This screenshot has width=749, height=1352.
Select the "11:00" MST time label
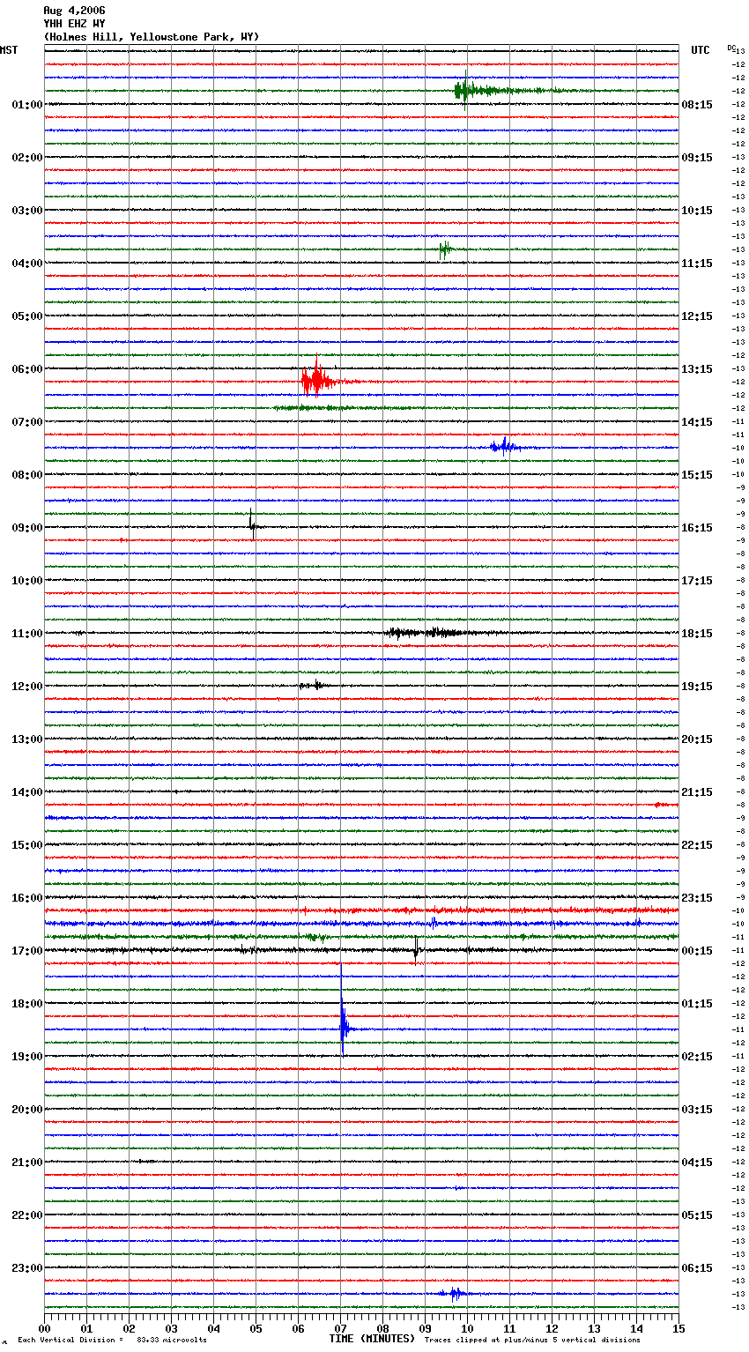coord(27,634)
